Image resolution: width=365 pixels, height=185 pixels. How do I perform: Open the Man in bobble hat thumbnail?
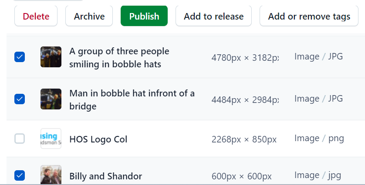click(x=51, y=99)
